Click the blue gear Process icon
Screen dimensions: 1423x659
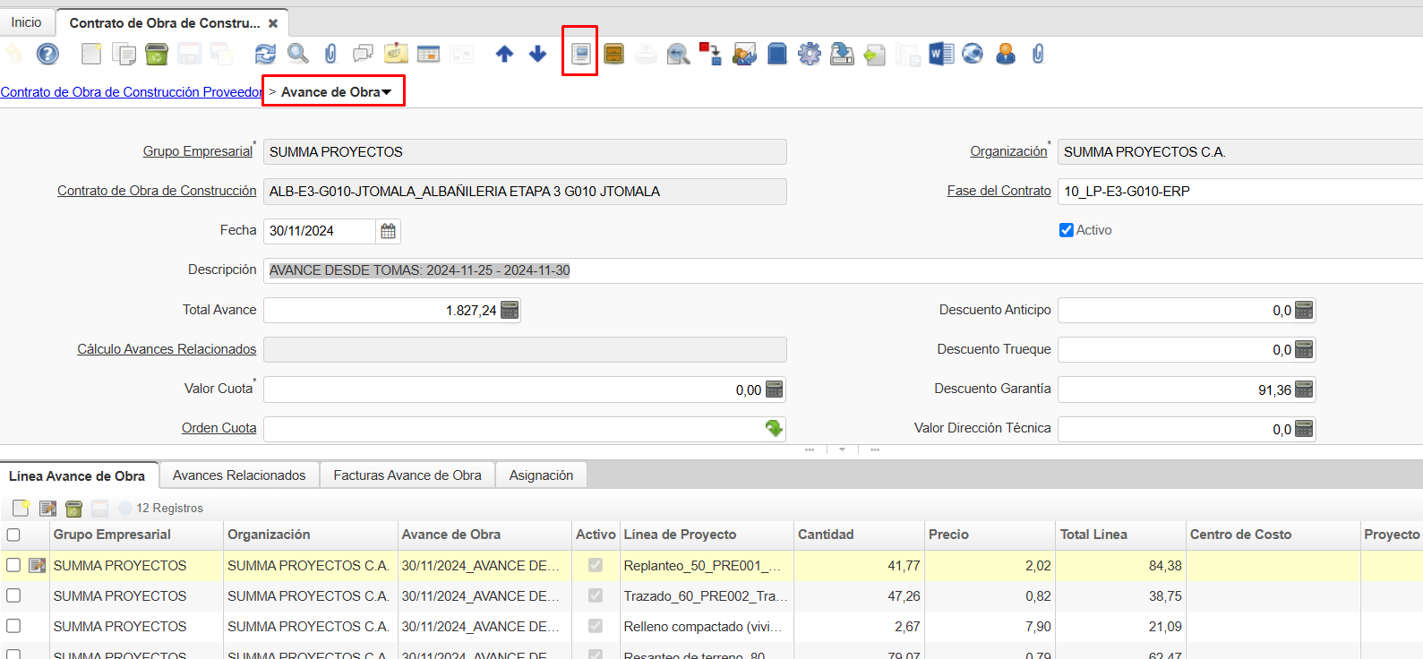click(x=809, y=55)
